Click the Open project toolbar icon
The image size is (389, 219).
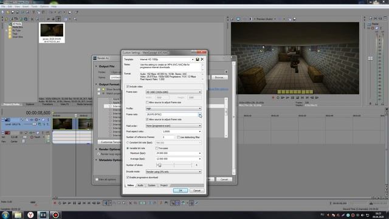(8, 12)
